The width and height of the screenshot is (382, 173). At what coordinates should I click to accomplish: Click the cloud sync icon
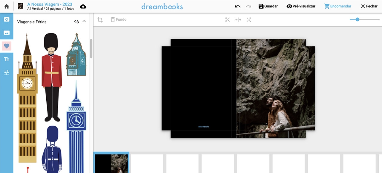[83, 6]
